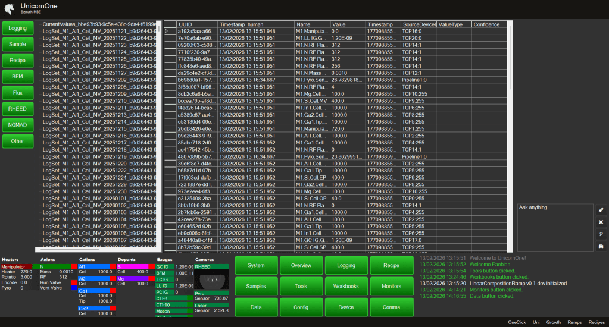The height and width of the screenshot is (327, 609).
Task: Click the rocket icon beside Ask anything
Action: pos(601,210)
